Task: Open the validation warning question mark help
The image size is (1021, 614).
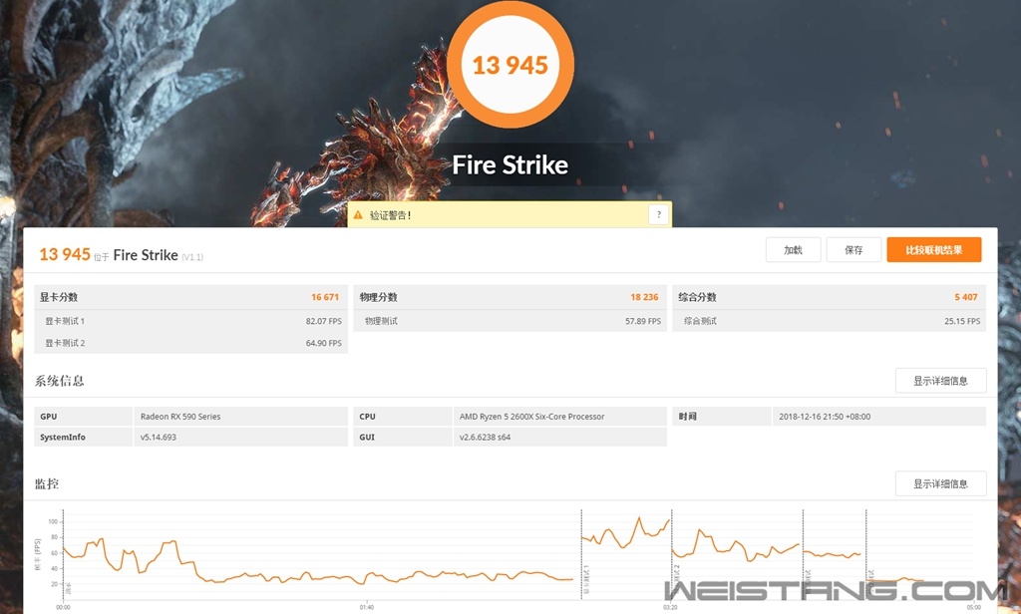Action: tap(658, 214)
